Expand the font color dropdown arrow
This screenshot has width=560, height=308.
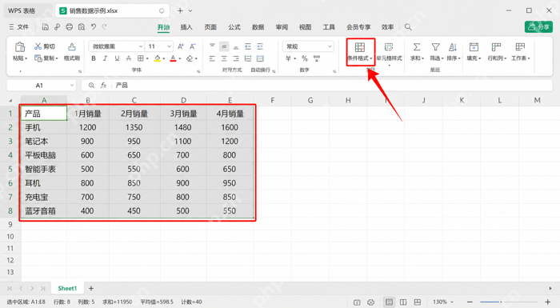pyautogui.click(x=180, y=58)
